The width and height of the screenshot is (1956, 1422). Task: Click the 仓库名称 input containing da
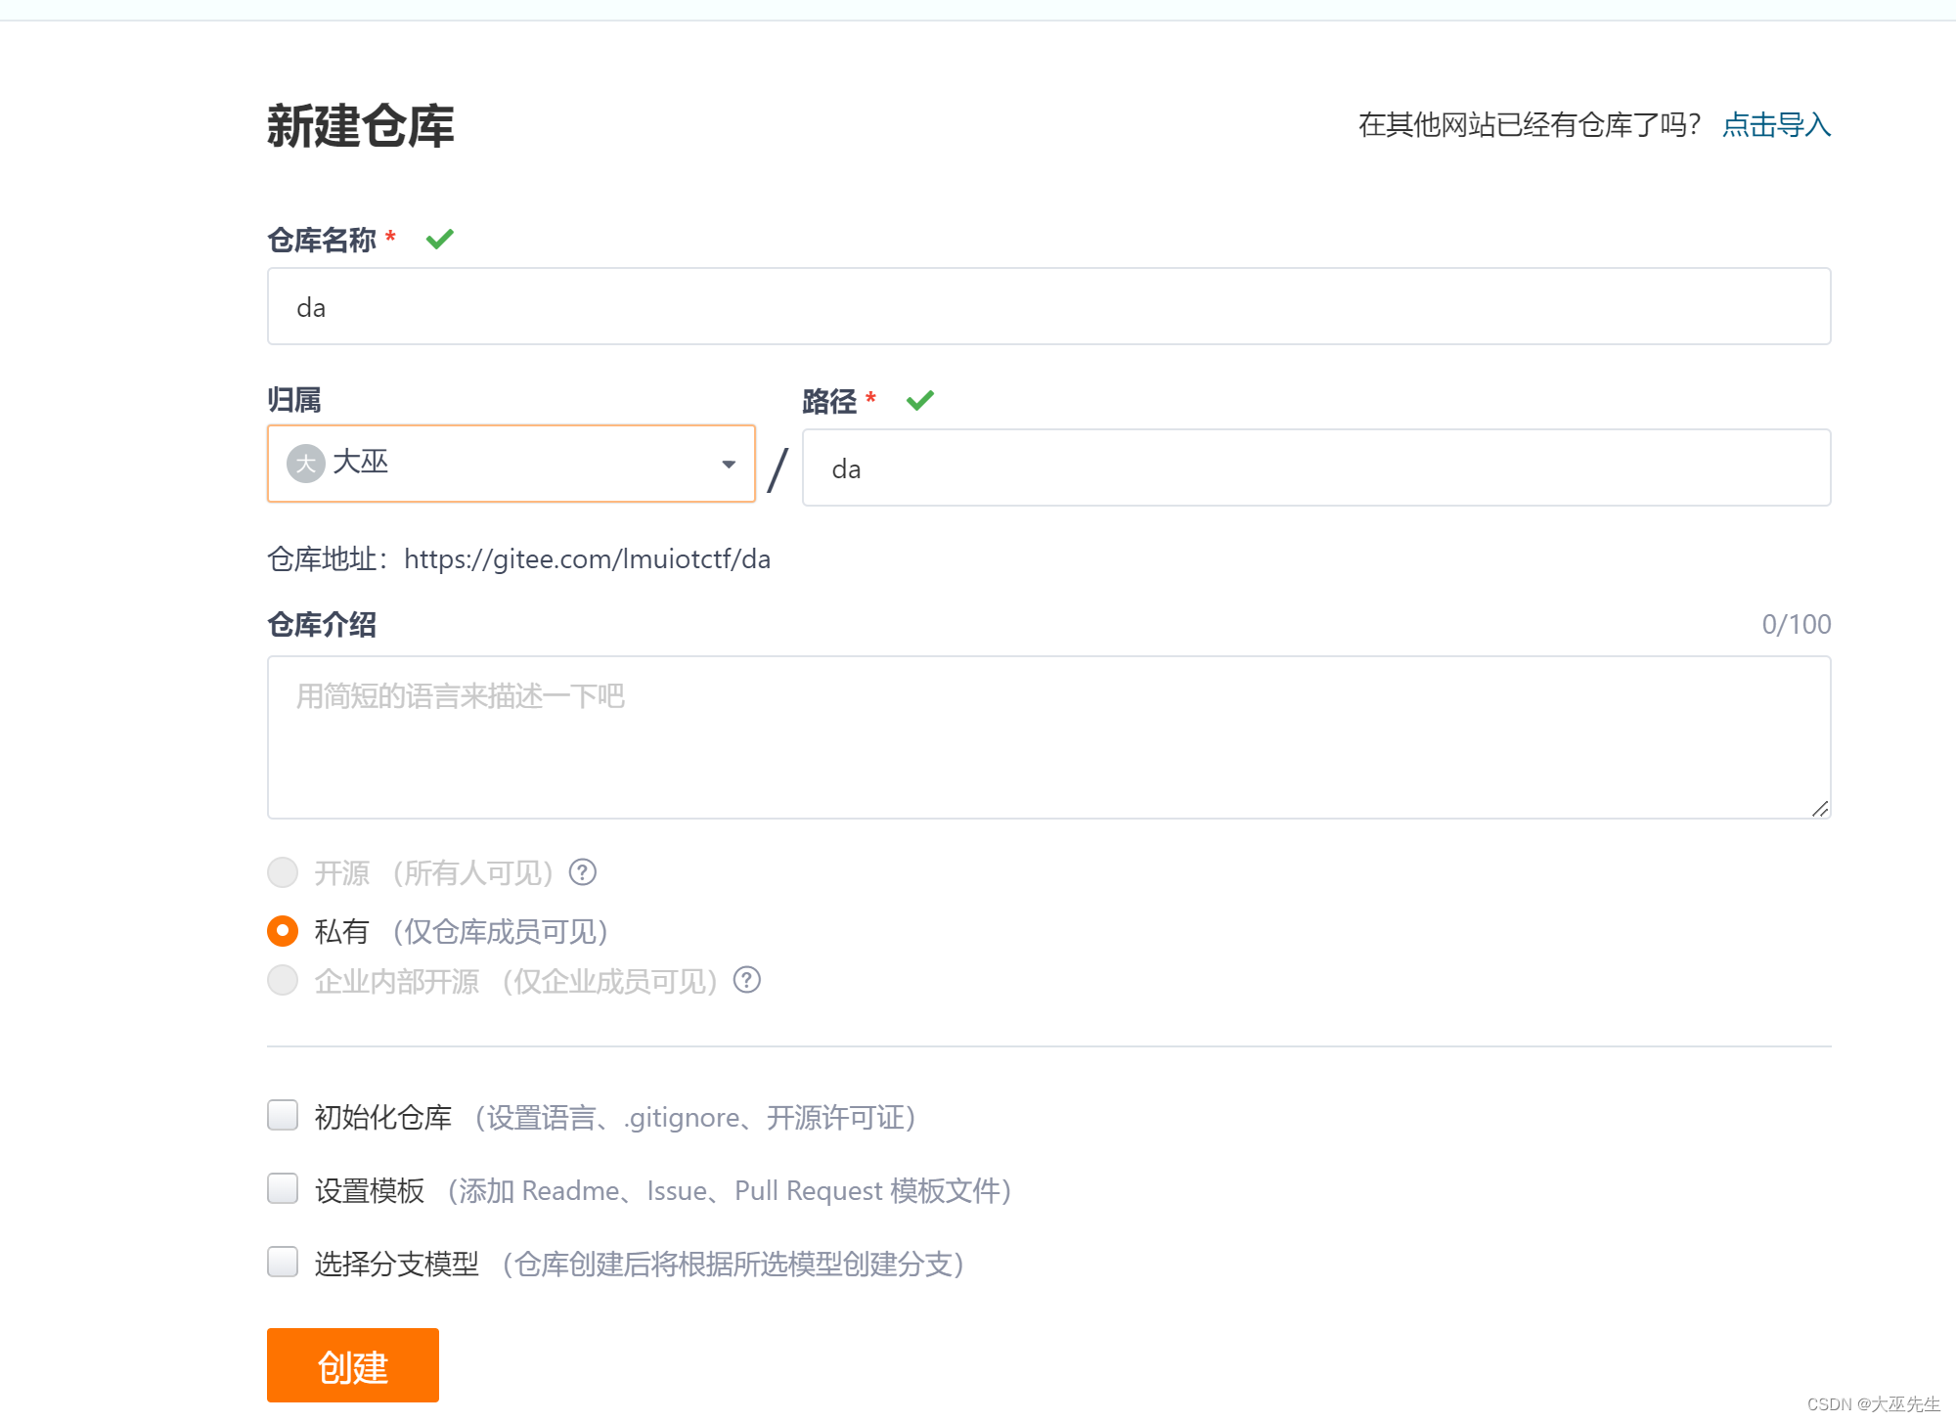[1046, 306]
